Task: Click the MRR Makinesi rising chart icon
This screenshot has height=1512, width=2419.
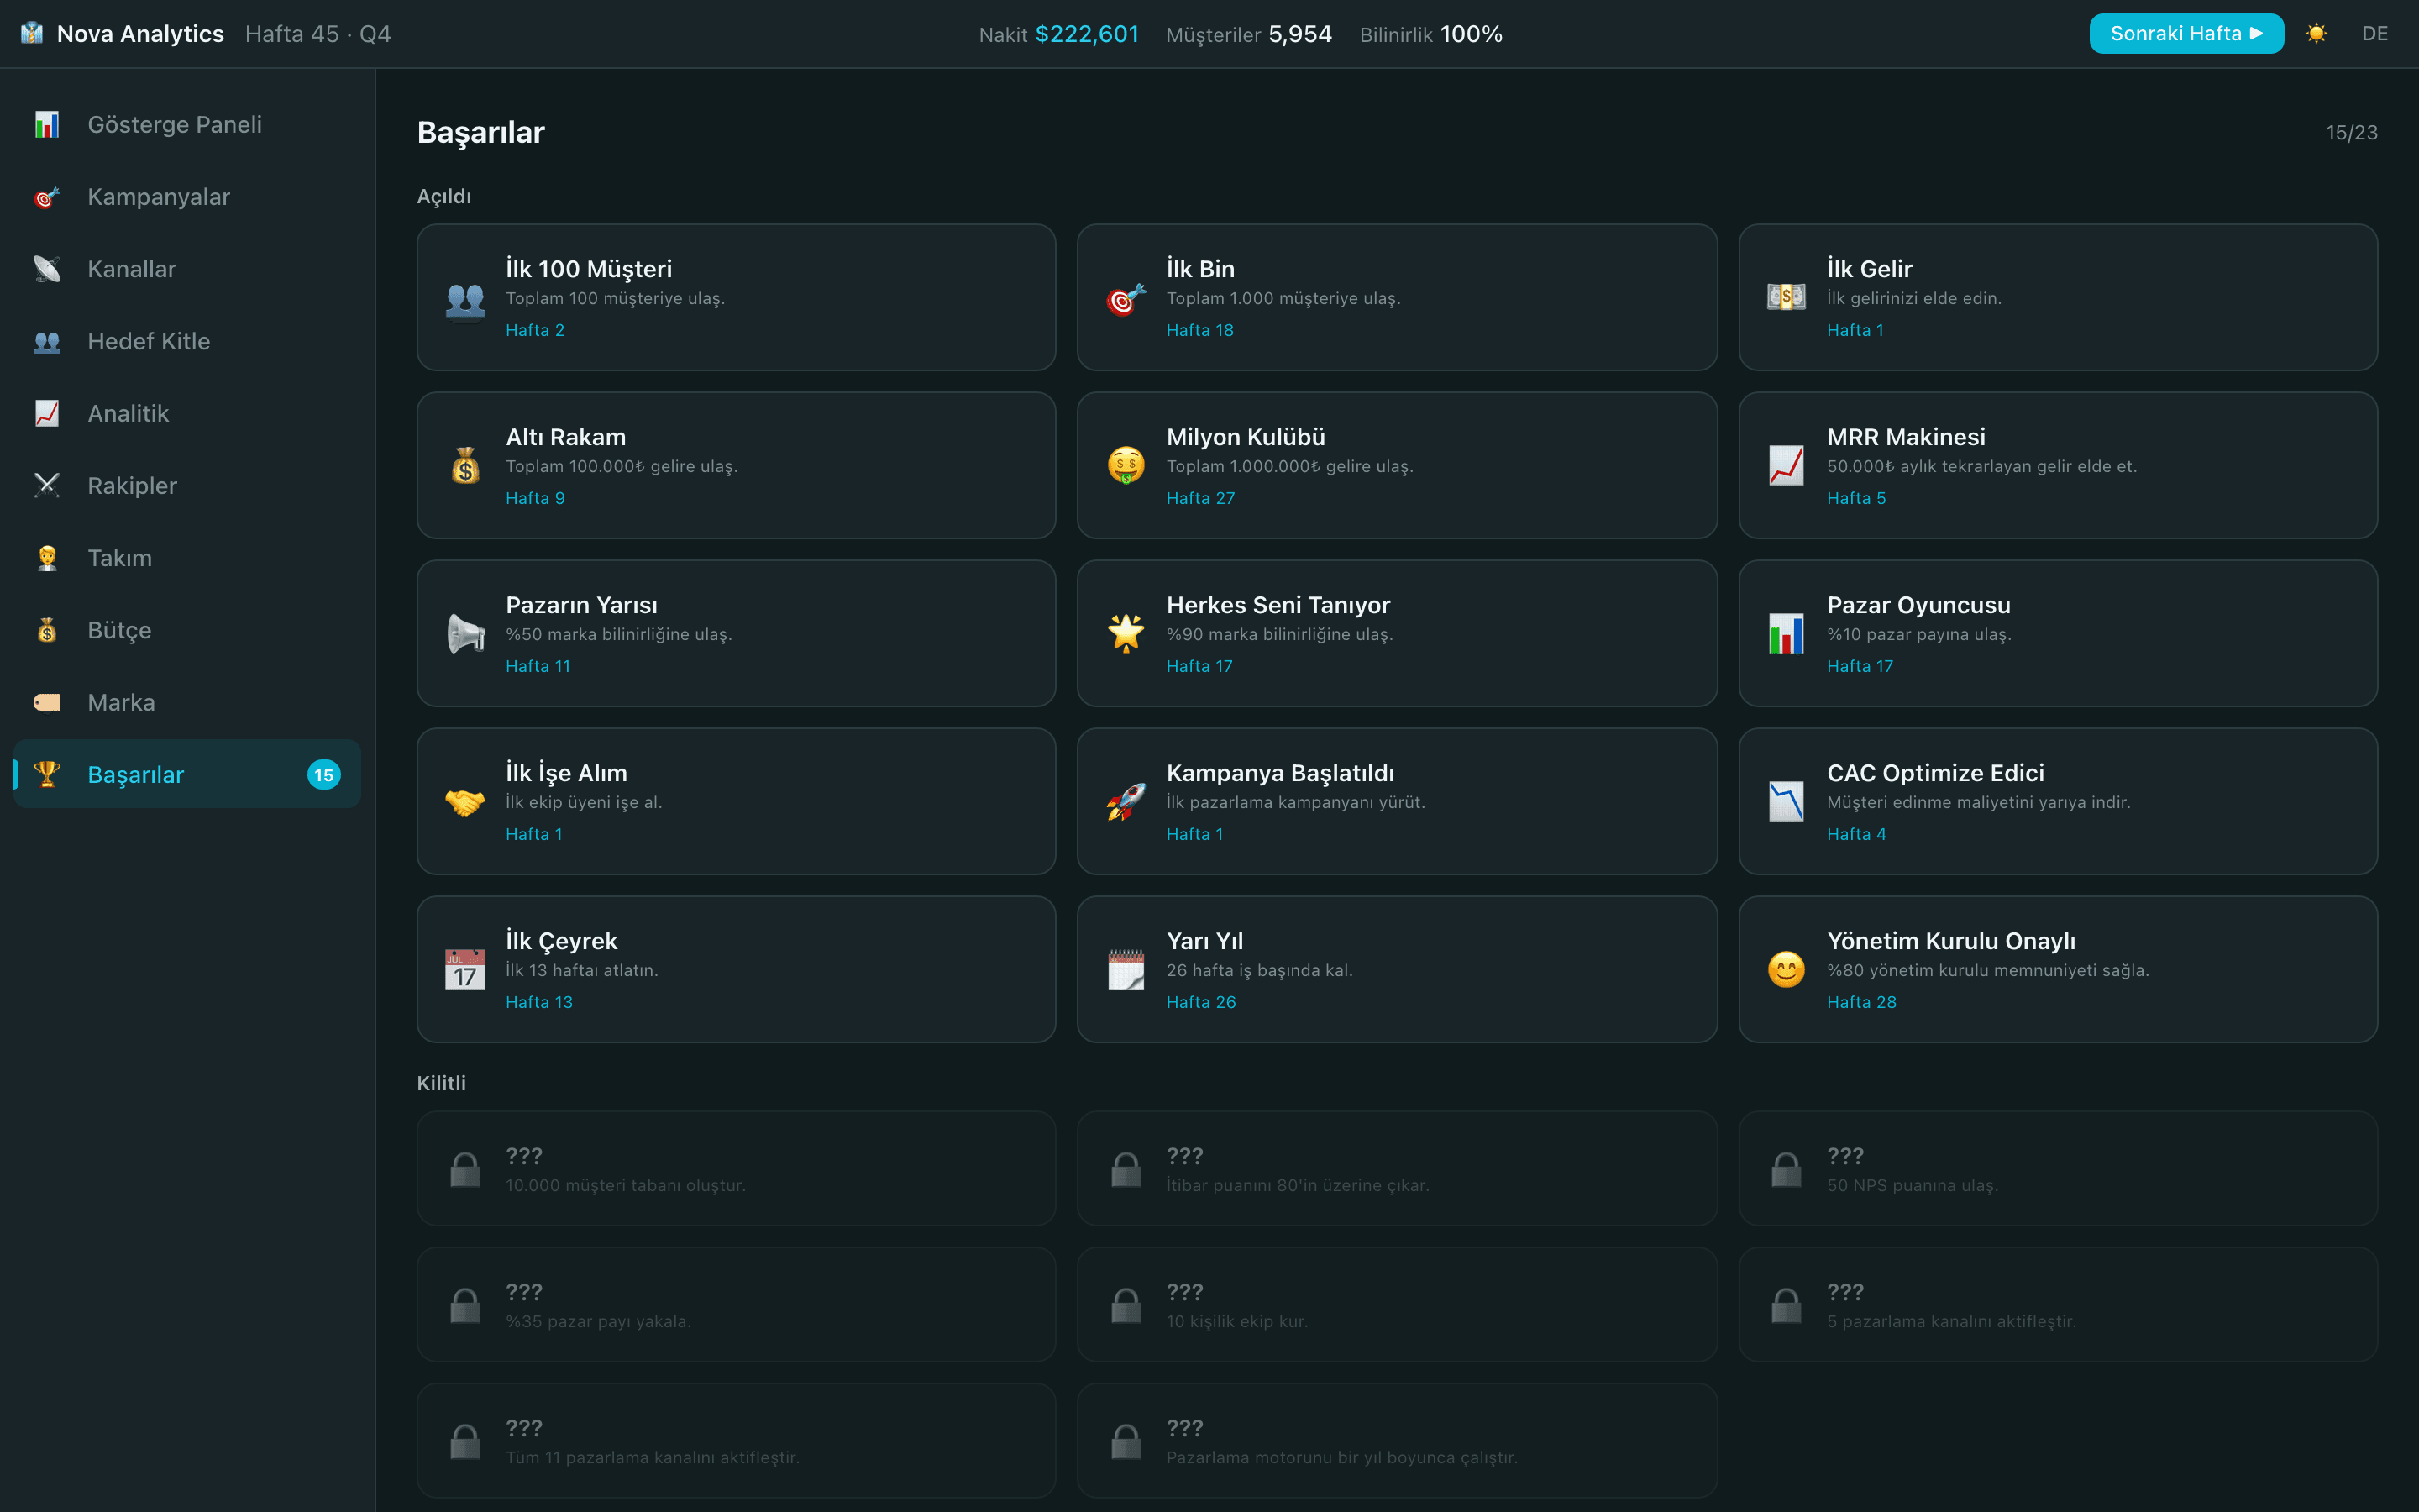Action: [x=1787, y=466]
